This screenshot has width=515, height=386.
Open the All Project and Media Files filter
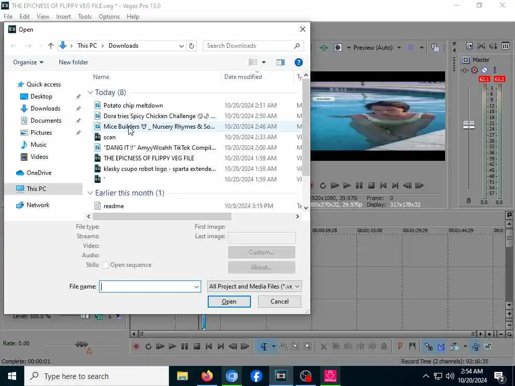(254, 286)
